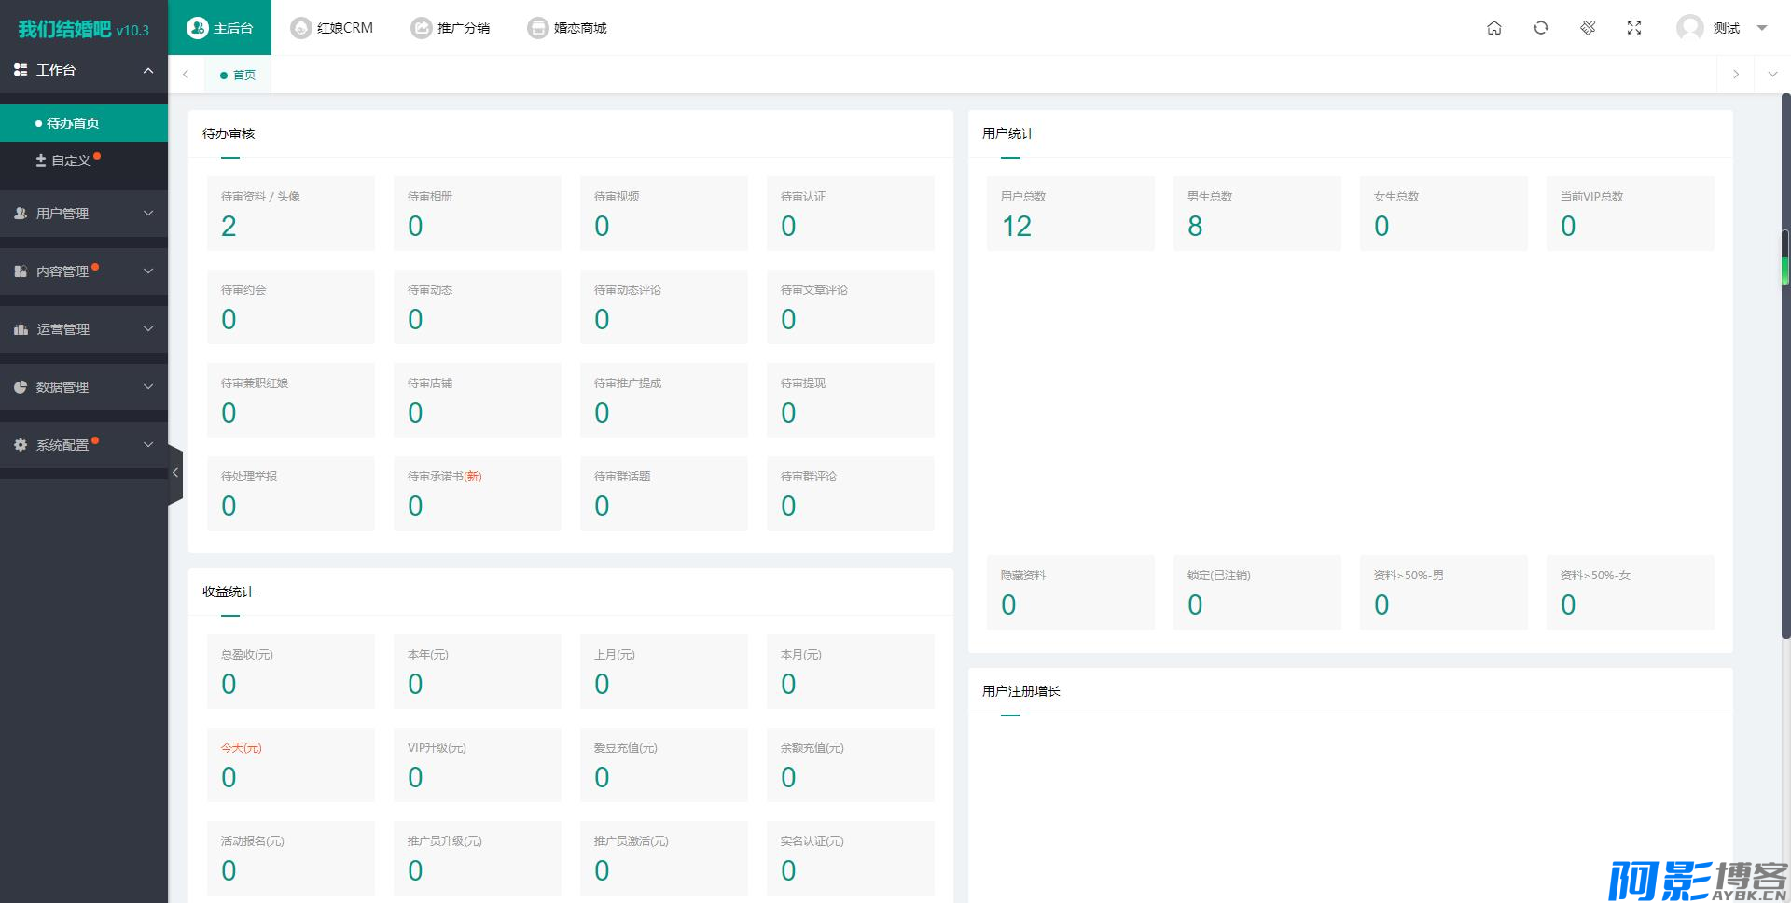Screen dimensions: 1791x903
Task: Open 推广分销 module
Action: click(451, 28)
